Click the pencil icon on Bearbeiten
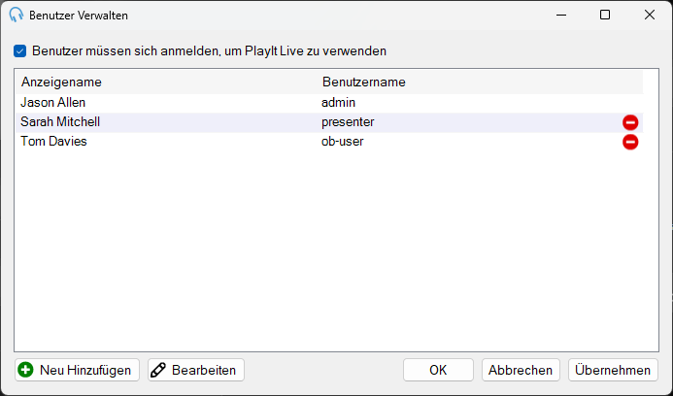The height and width of the screenshot is (396, 673). coord(158,370)
